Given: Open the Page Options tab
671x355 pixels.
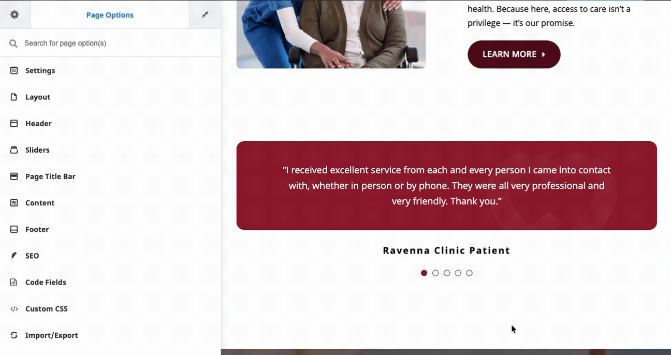Looking at the screenshot, I should 110,15.
